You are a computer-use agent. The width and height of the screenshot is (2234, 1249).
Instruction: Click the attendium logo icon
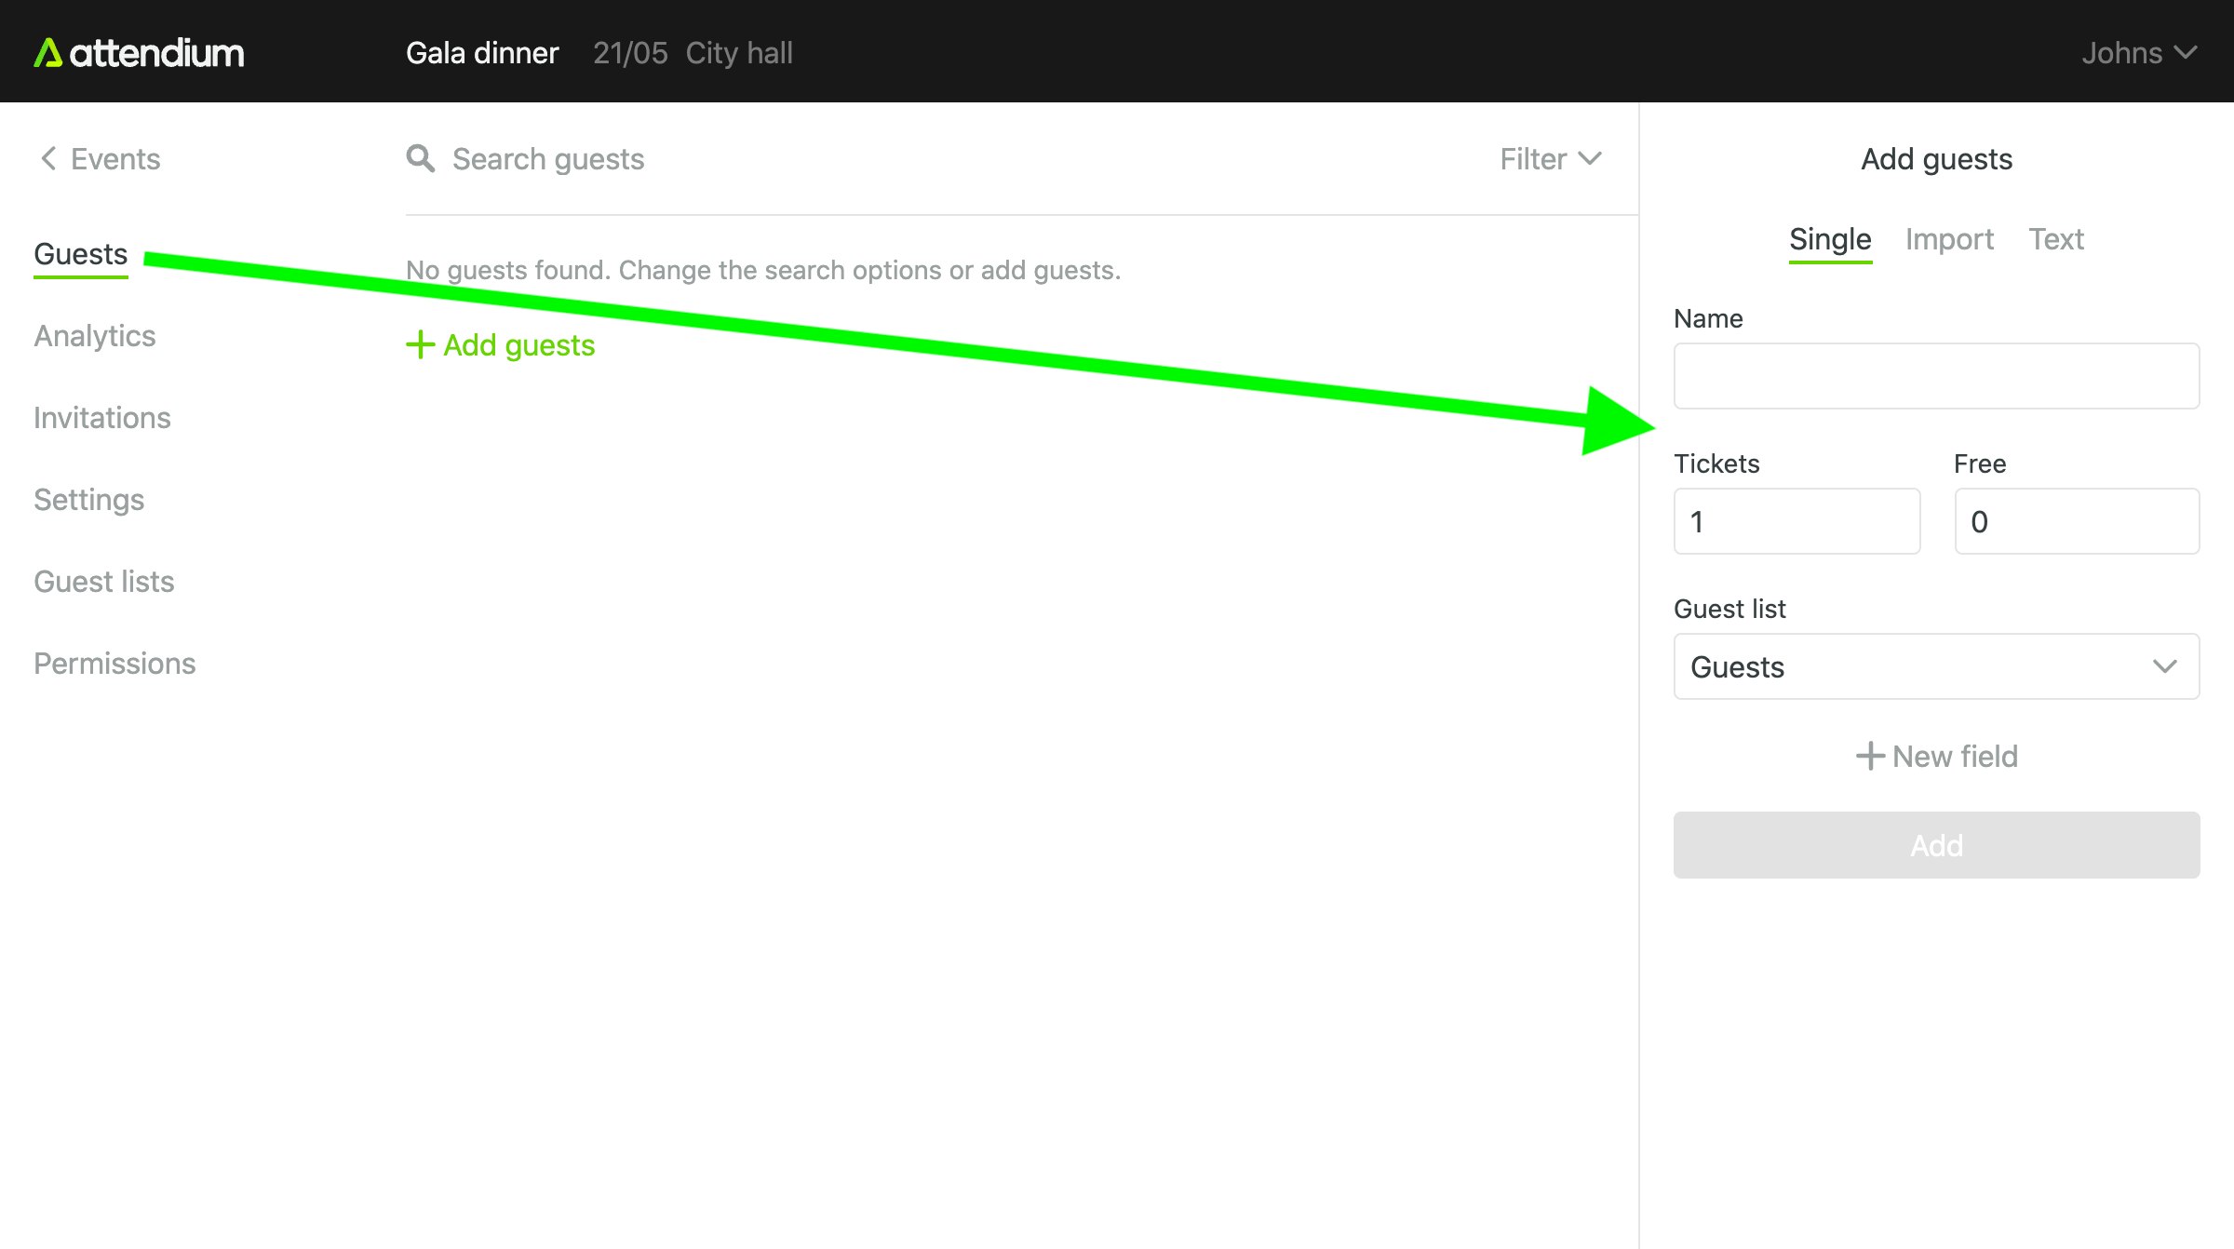click(48, 53)
